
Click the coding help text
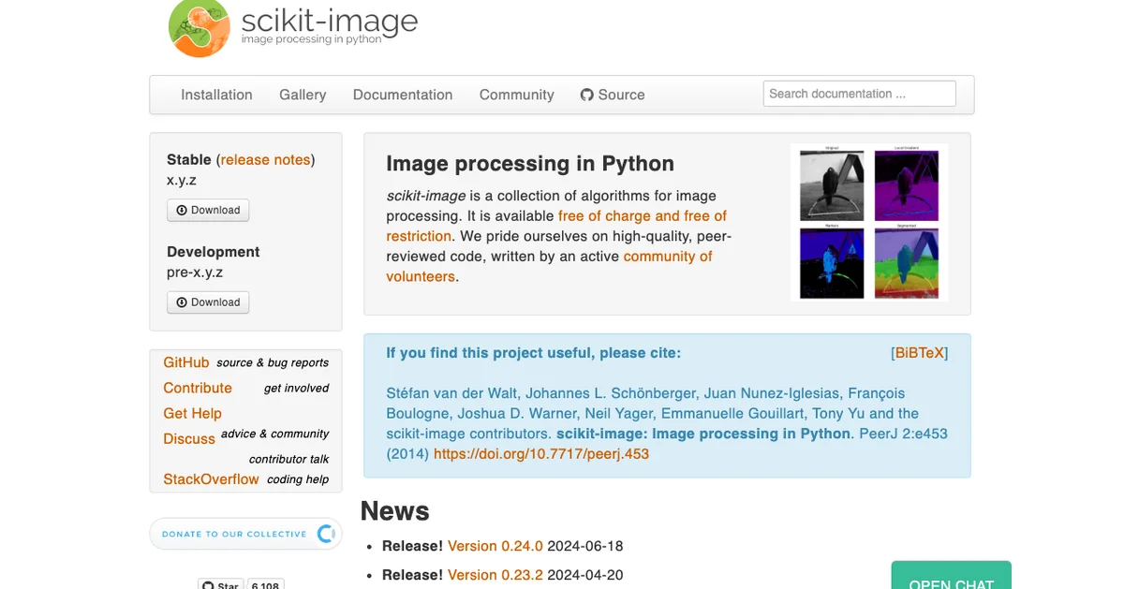(298, 479)
